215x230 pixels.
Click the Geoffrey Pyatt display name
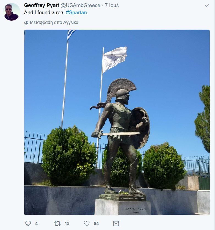point(42,6)
